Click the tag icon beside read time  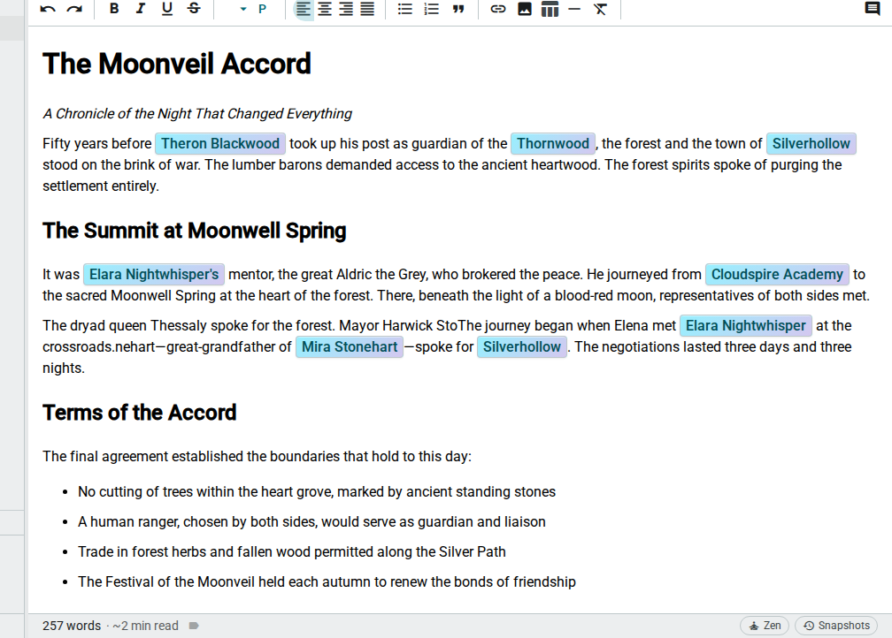[x=194, y=626]
